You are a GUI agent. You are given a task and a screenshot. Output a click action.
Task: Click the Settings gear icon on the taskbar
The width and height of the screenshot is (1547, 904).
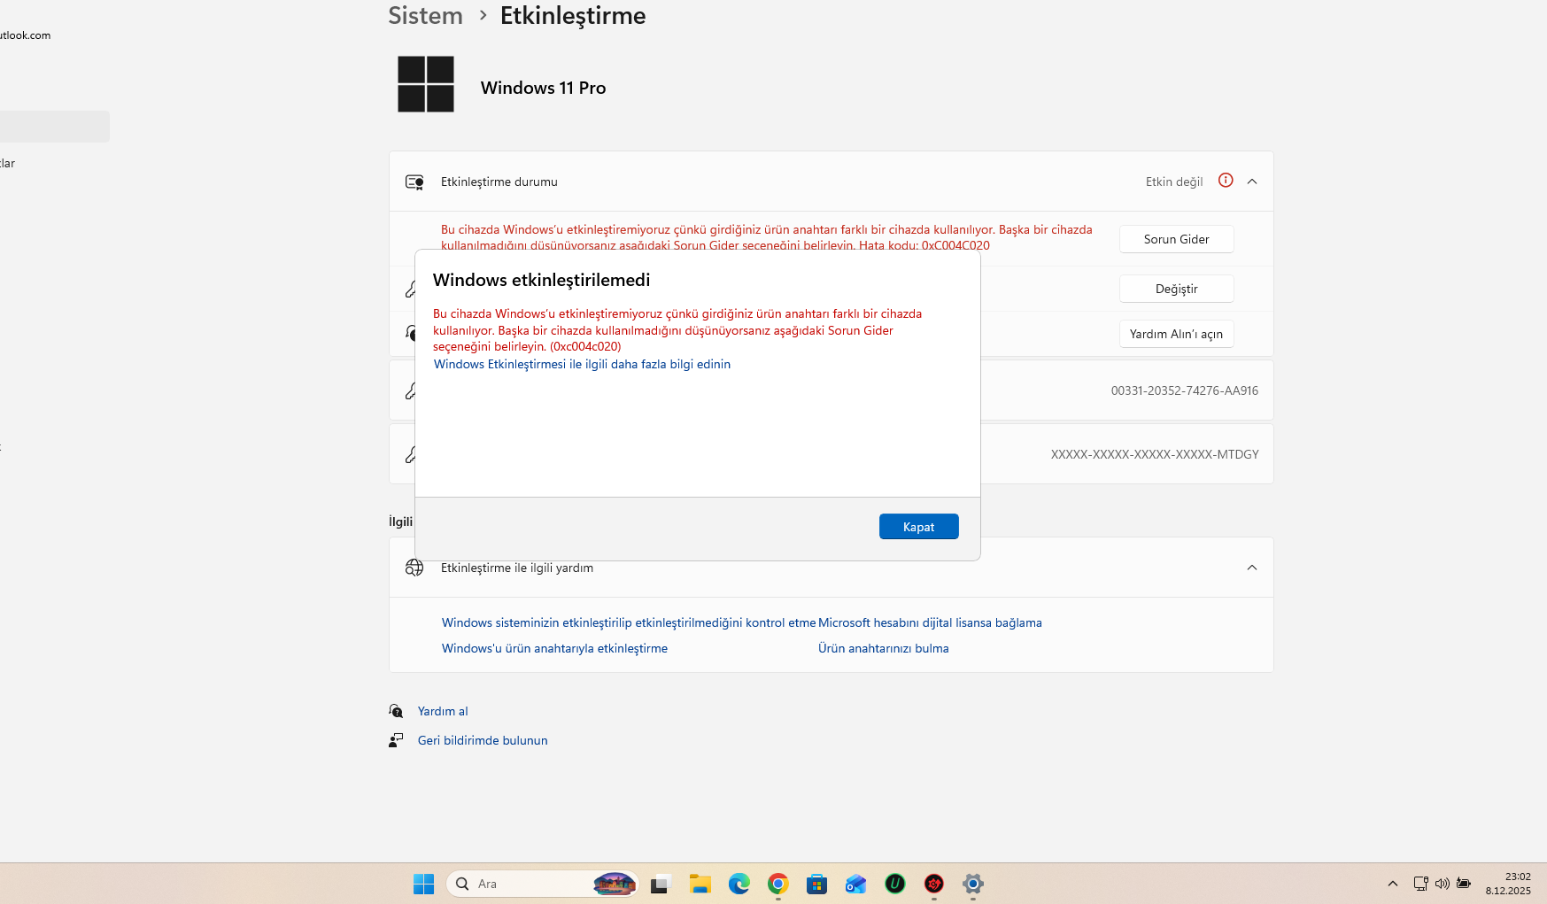click(x=973, y=884)
